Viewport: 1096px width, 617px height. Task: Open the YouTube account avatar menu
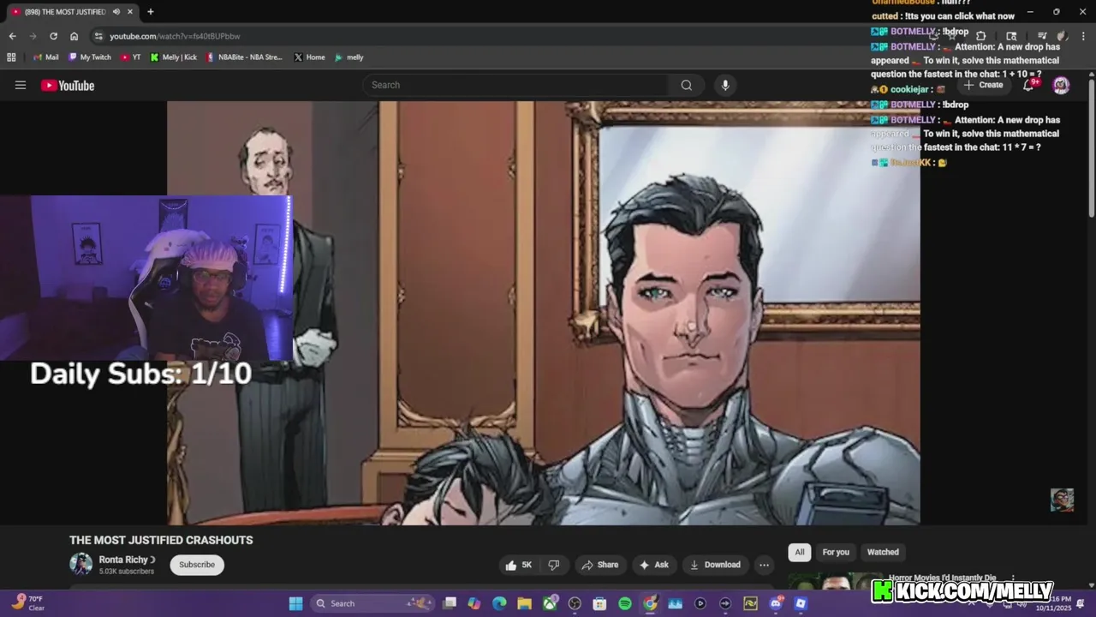click(1061, 85)
